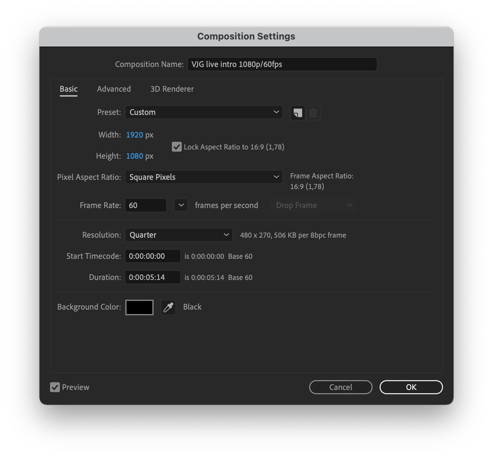
Task: Pick background color with the eyedropper
Action: coord(168,307)
